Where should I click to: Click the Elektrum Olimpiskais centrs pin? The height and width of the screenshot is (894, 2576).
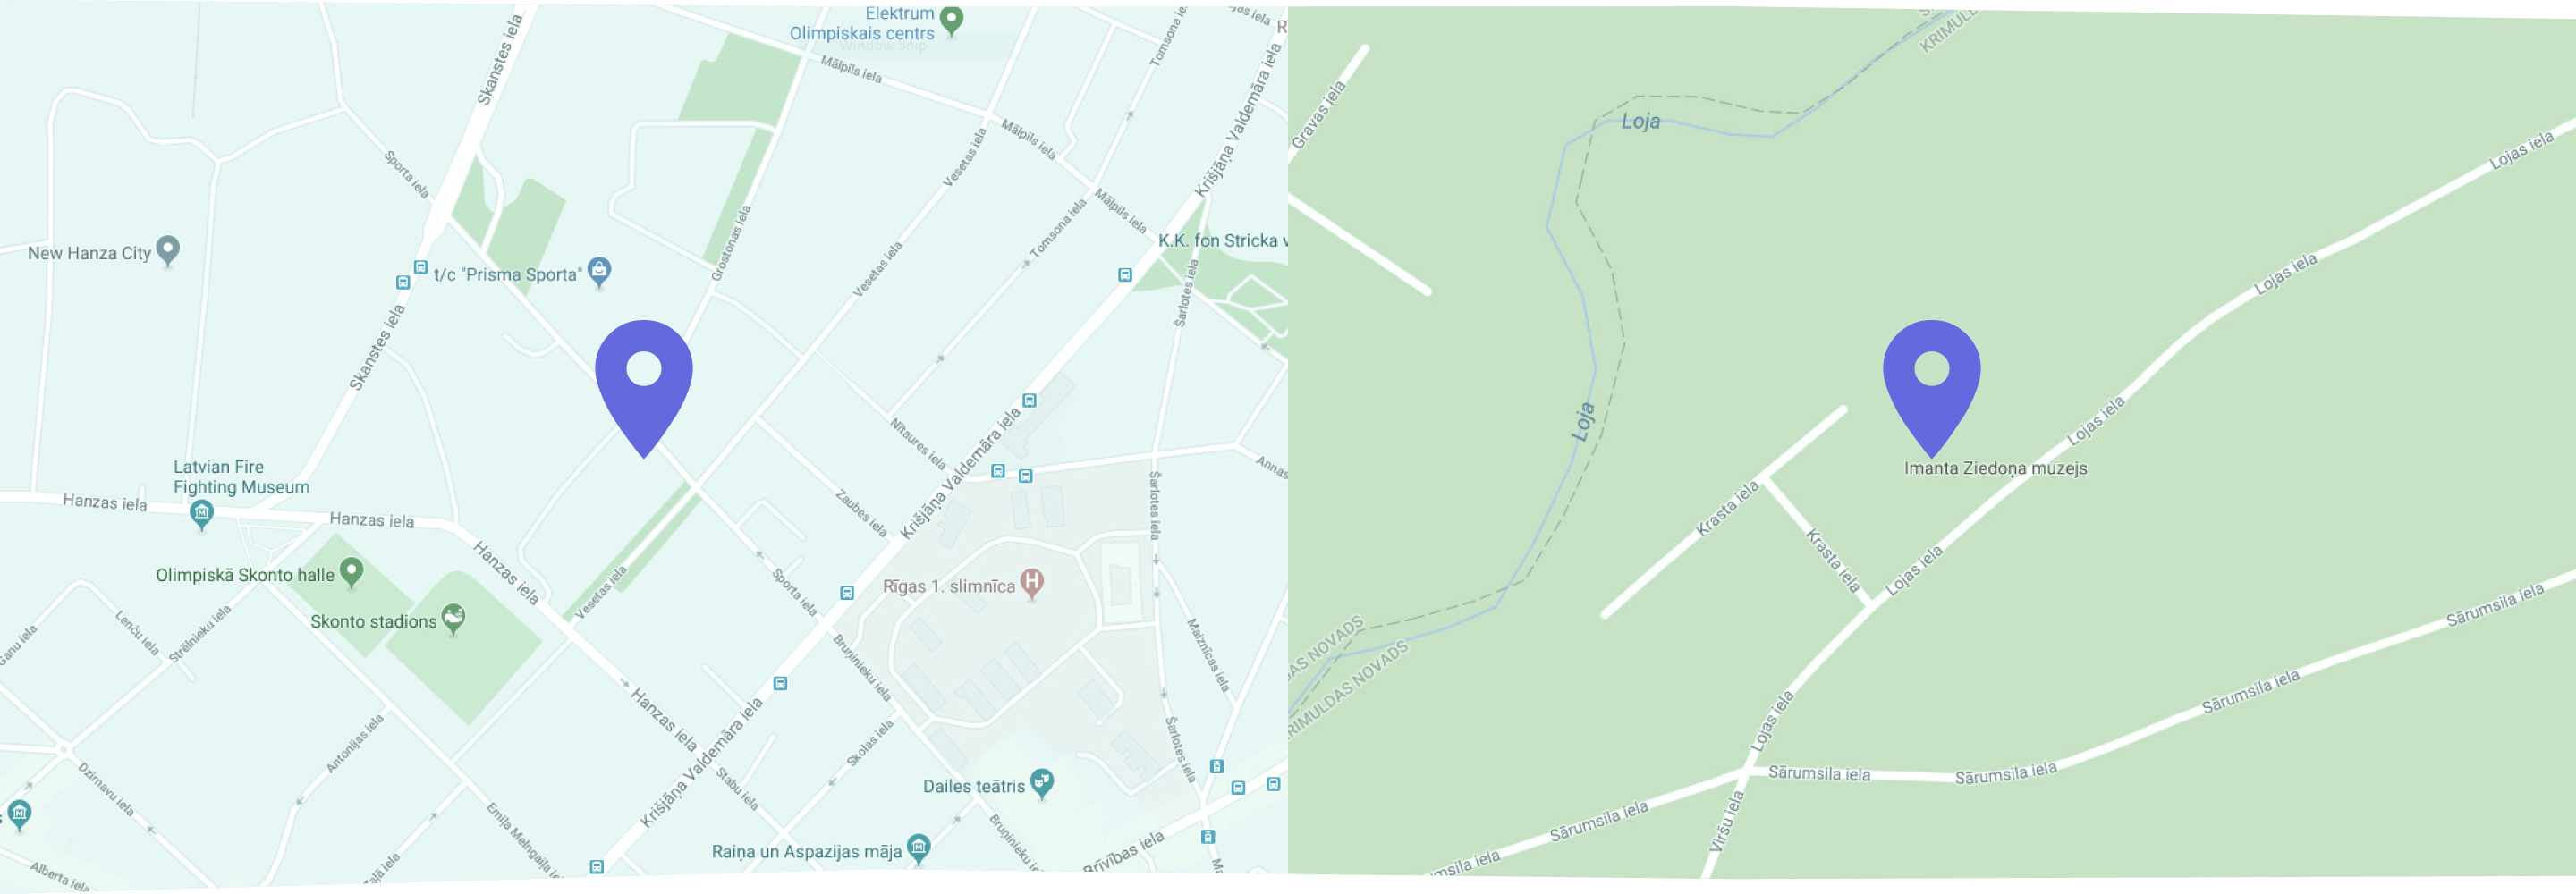coord(952,20)
